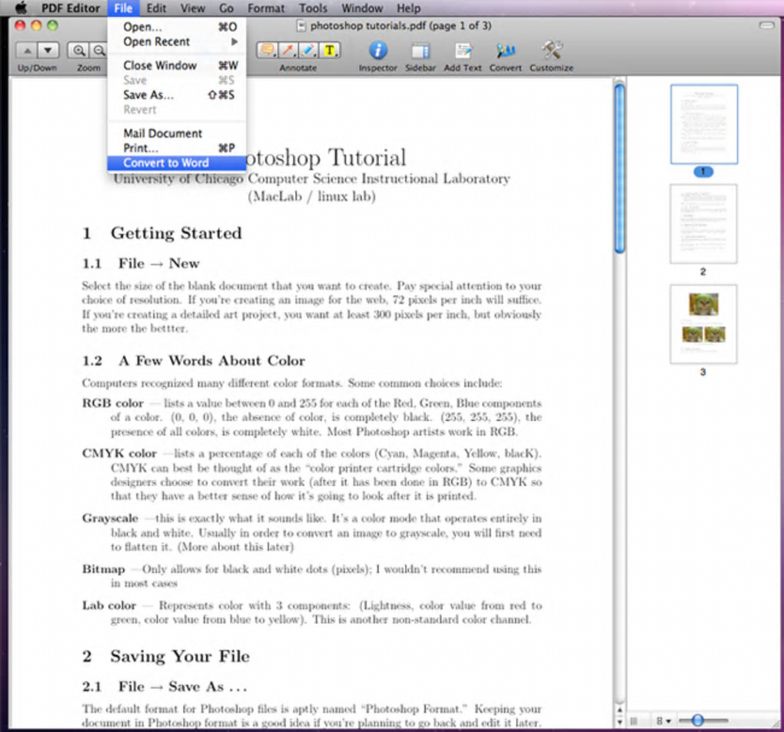Click the scrollbar up arrow at bottom
The height and width of the screenshot is (732, 784).
tap(620, 710)
